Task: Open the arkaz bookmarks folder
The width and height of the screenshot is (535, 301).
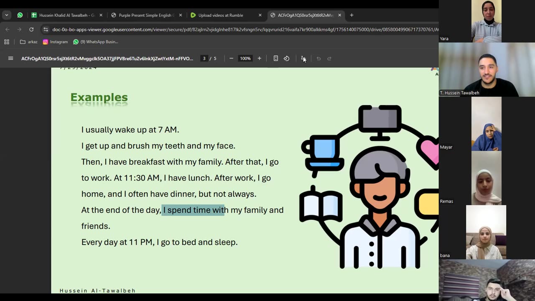Action: tap(29, 42)
